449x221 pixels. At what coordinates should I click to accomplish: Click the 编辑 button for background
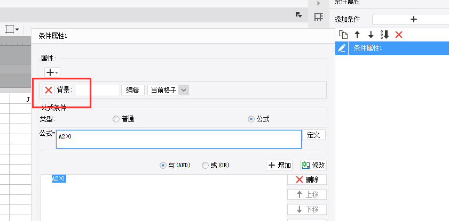point(132,90)
